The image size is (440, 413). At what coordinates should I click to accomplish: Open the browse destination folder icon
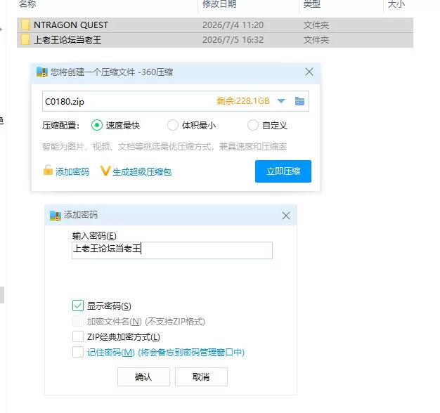coord(299,101)
